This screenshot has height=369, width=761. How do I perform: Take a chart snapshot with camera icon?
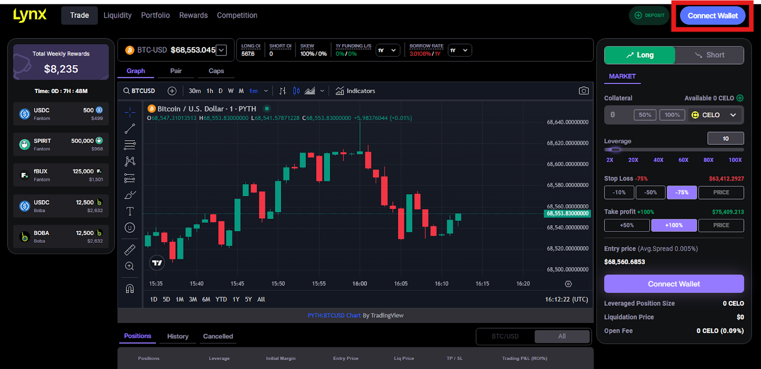tap(584, 91)
